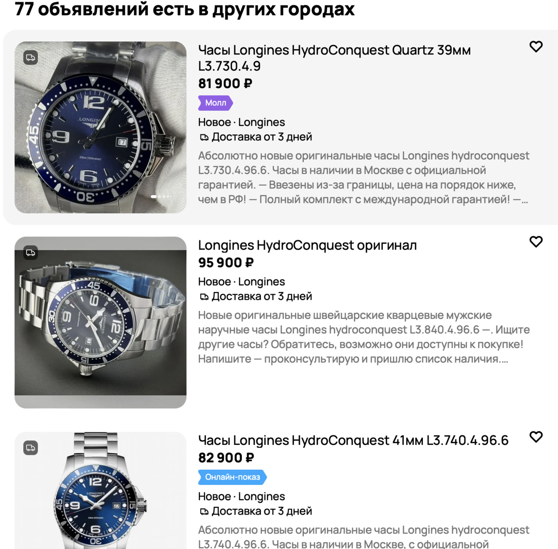Click description starting Новые оригинальные швейцарские
Image resolution: width=558 pixels, height=549 pixels.
(364, 337)
